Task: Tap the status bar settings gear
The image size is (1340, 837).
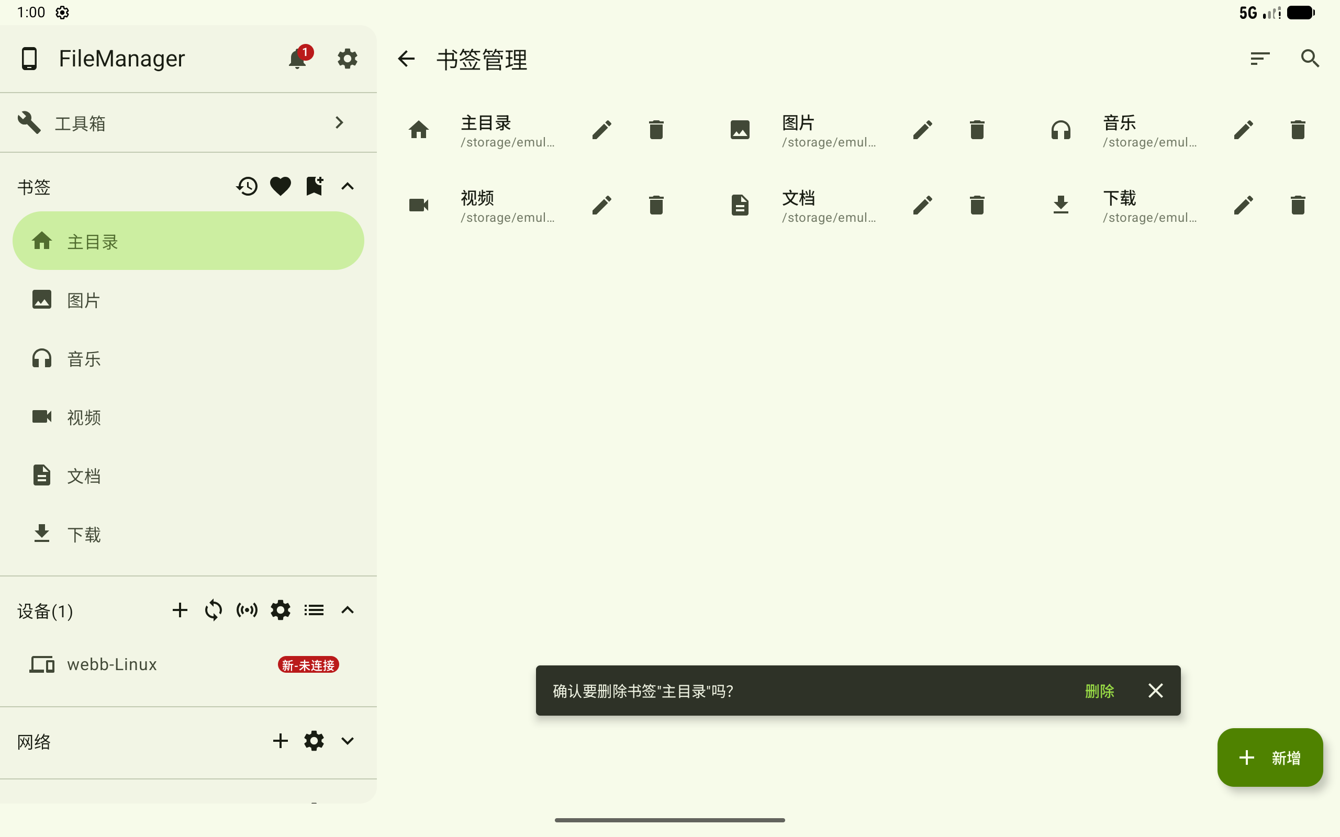Action: pos(62,12)
